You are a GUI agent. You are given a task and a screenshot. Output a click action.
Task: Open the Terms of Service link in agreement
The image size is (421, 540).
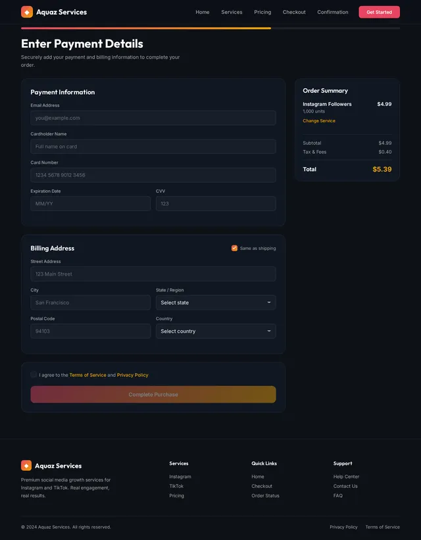(x=88, y=375)
